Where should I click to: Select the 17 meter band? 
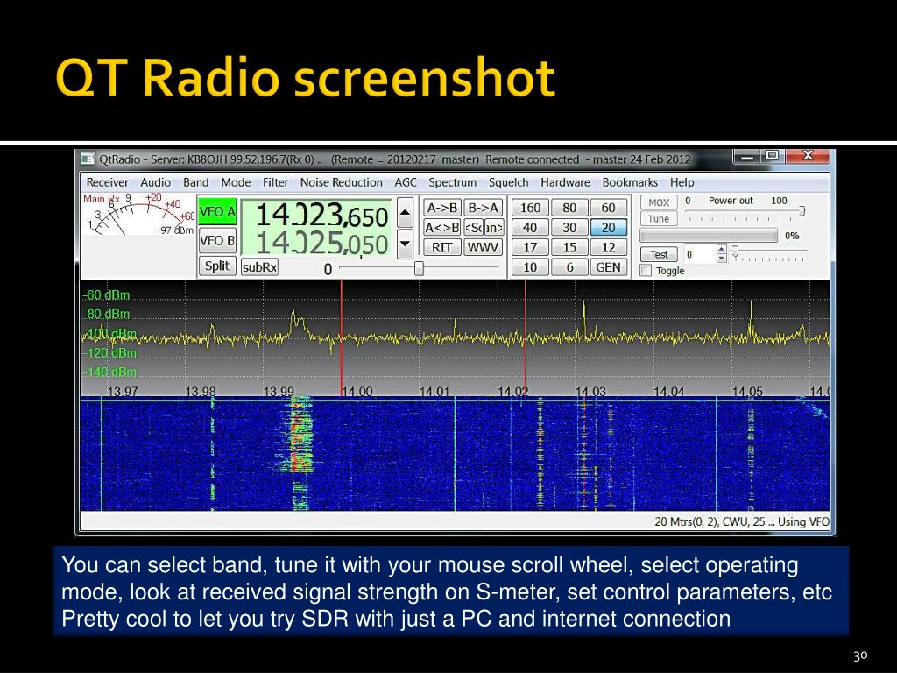(530, 248)
